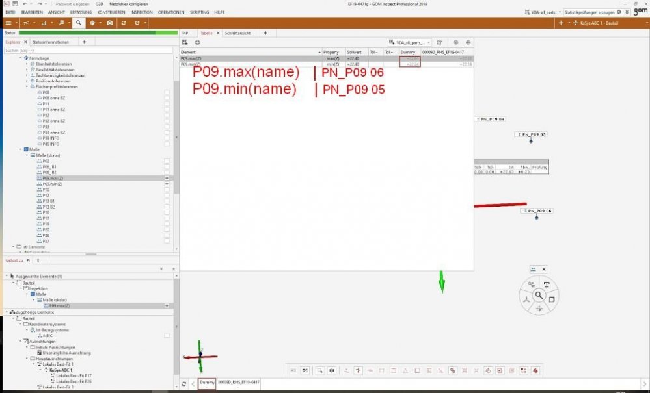650x393 pixels.
Task: Select the magnifier inspection tool in toolbar
Action: tap(77, 23)
